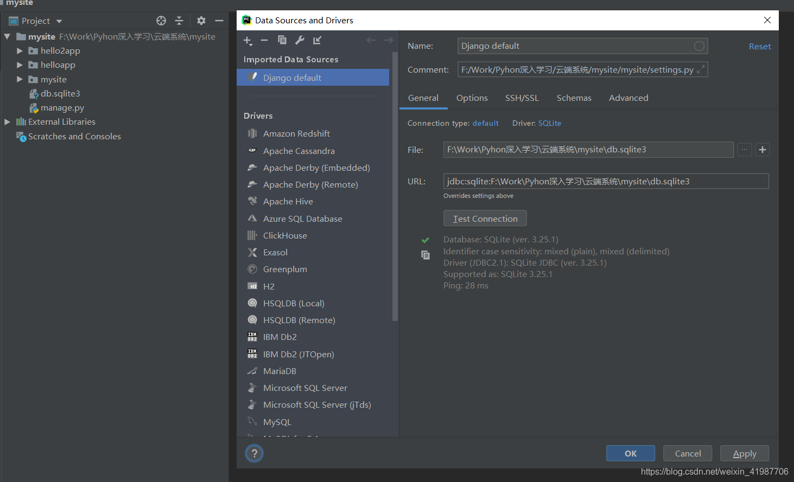Expand External Libraries node
794x482 pixels.
tap(7, 122)
